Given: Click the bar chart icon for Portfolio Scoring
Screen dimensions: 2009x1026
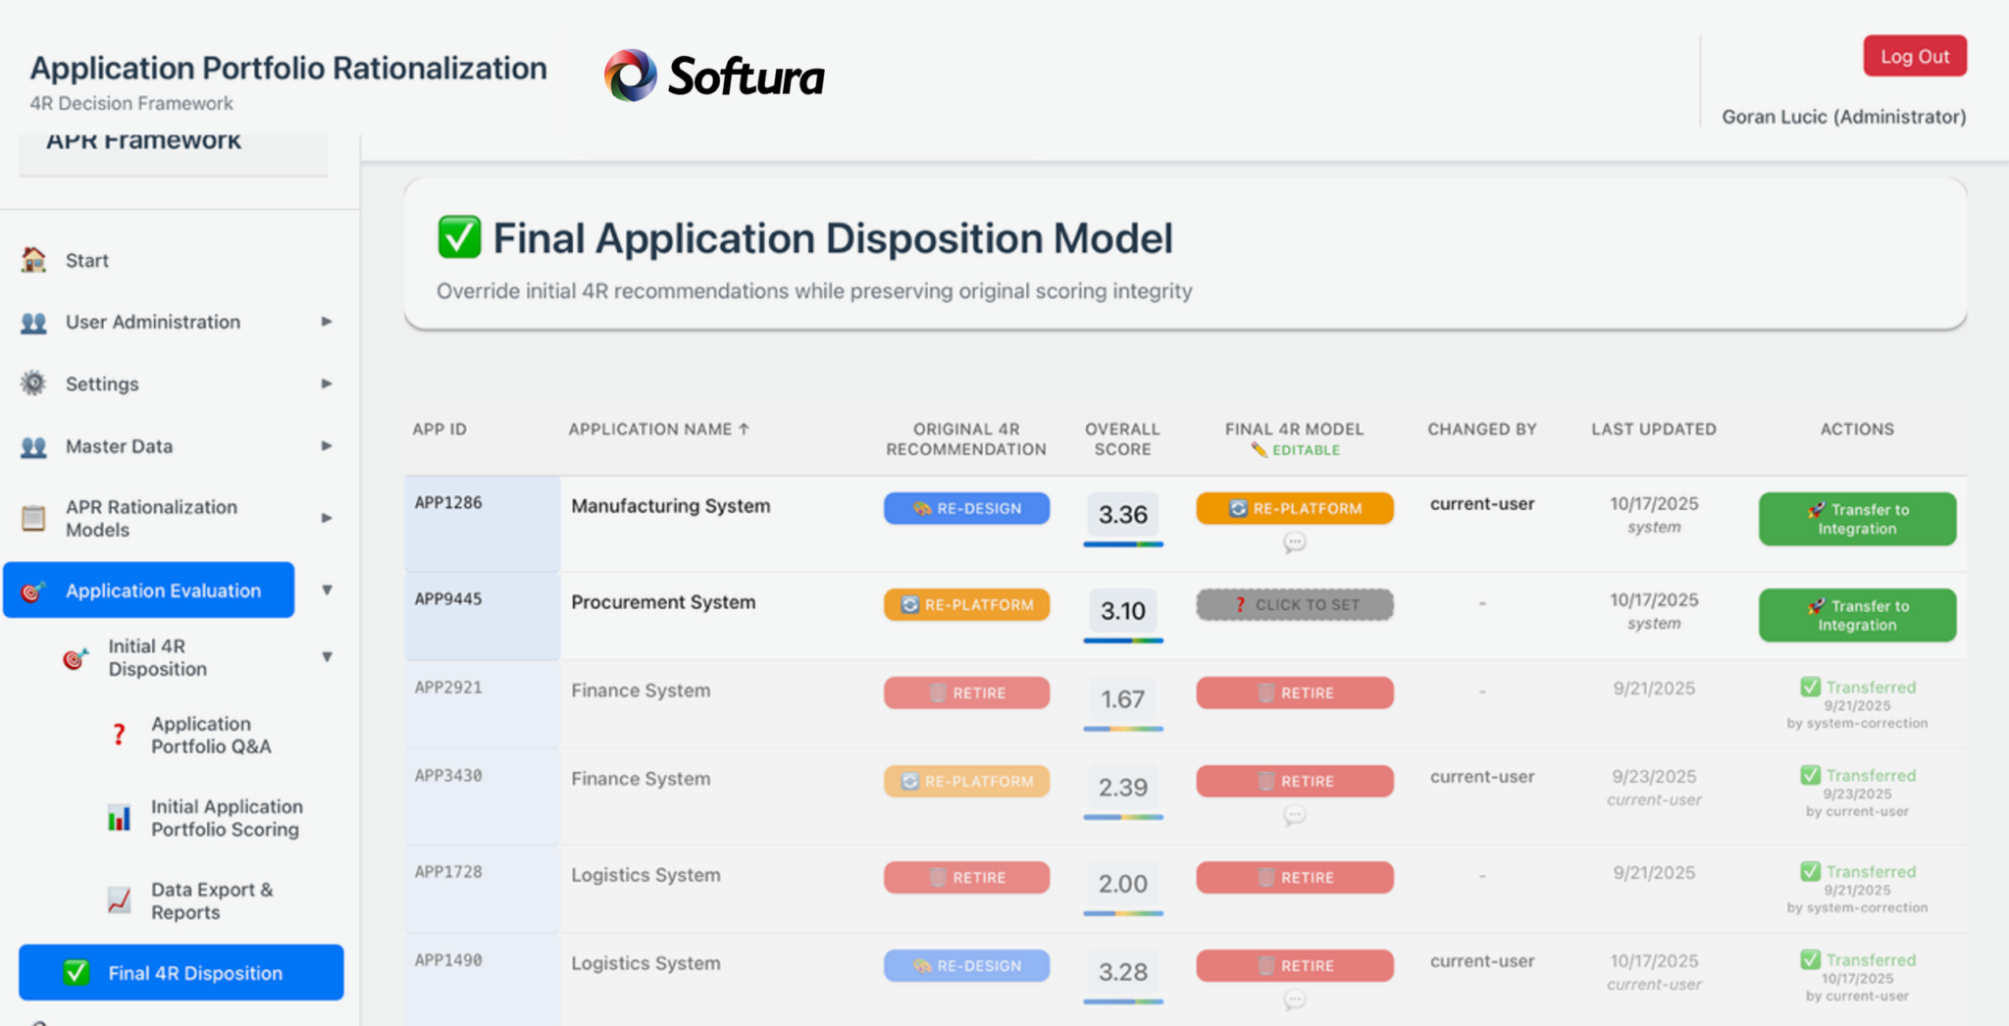Looking at the screenshot, I should (x=119, y=818).
